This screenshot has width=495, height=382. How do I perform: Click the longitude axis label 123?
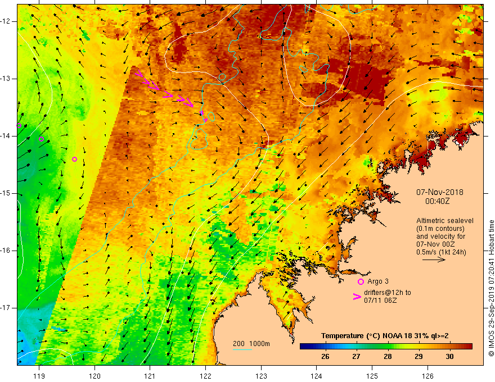pyautogui.click(x=261, y=376)
